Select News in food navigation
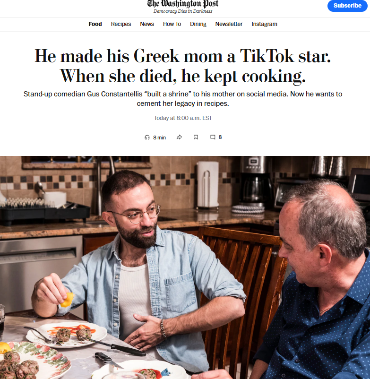 click(x=147, y=24)
